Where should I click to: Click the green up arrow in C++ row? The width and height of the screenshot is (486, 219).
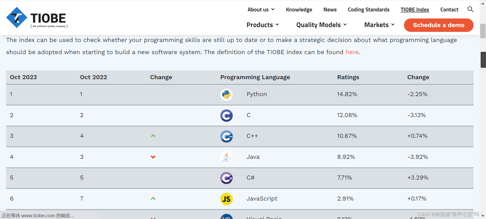pos(153,136)
